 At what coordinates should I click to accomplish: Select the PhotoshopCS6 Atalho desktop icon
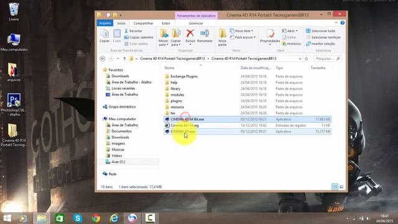pyautogui.click(x=14, y=105)
